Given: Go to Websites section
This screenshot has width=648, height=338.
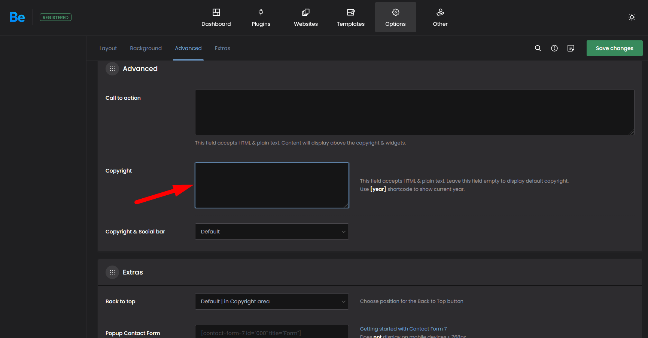Looking at the screenshot, I should click(x=306, y=17).
